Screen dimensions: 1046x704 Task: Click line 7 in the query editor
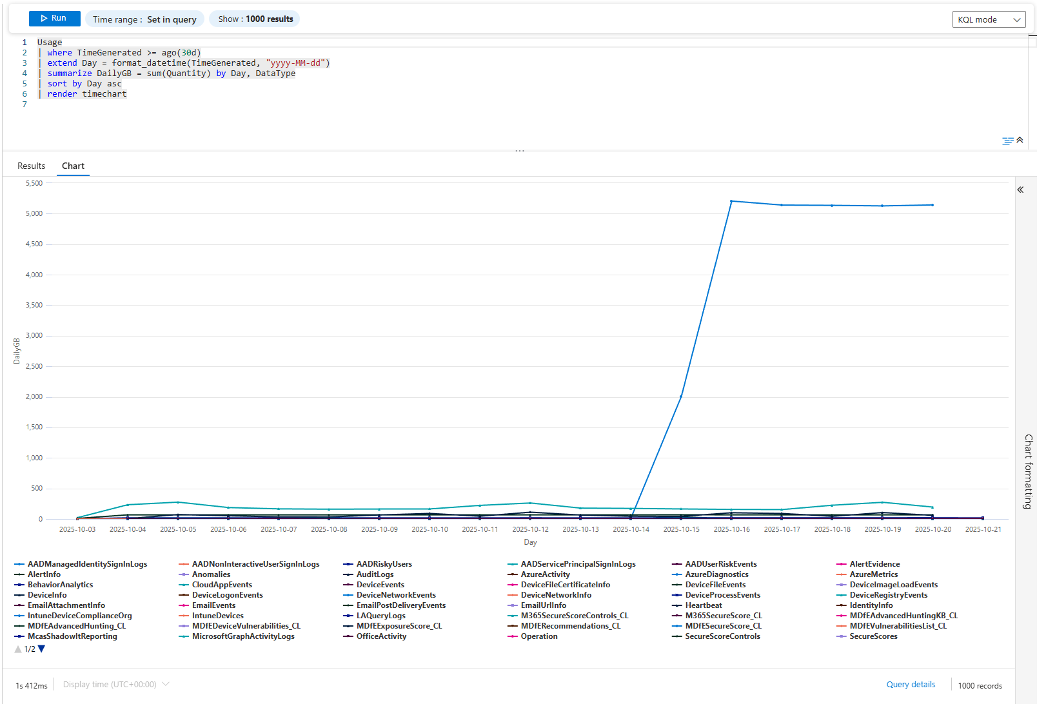193,104
